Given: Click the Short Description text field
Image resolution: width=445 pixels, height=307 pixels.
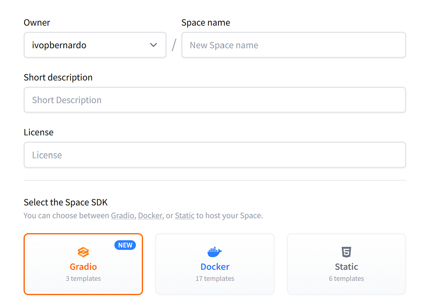Looking at the screenshot, I should (x=215, y=100).
